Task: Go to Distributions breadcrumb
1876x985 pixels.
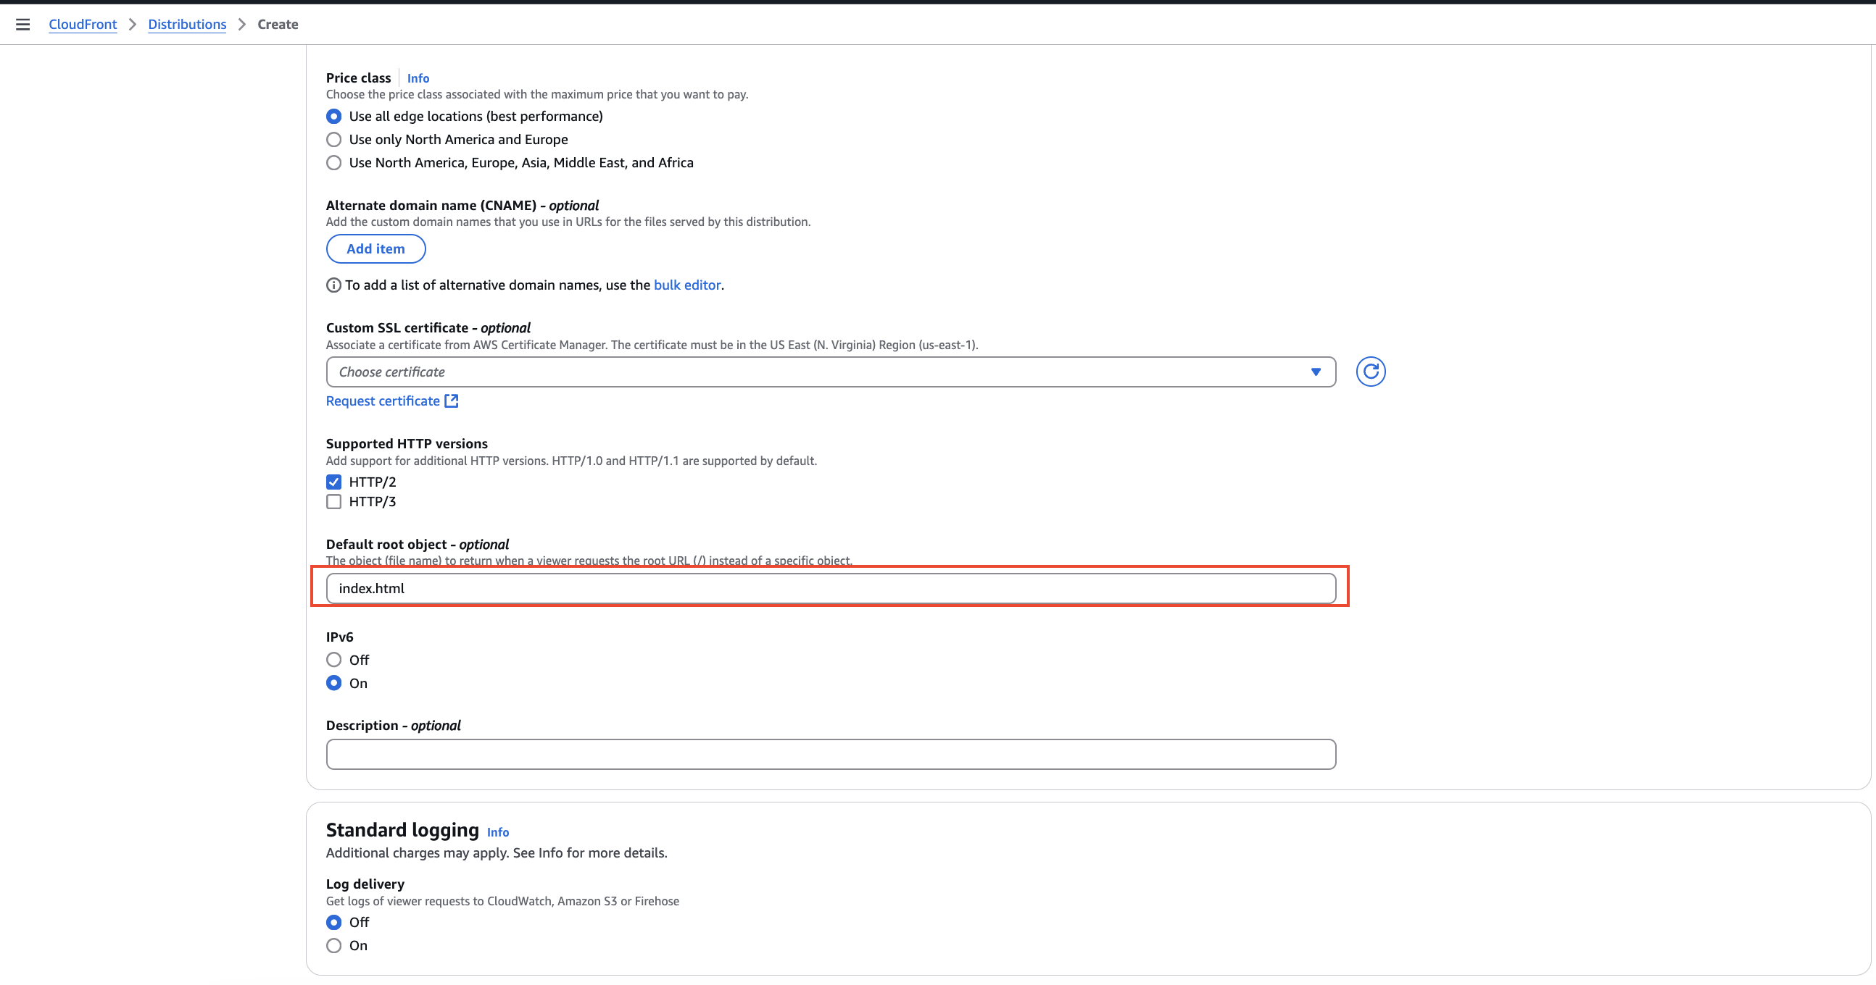Action: pos(187,24)
